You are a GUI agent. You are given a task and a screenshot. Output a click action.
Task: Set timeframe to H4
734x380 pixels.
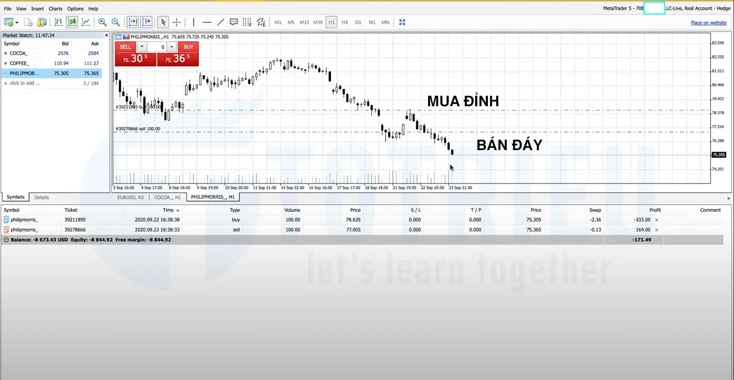[x=344, y=22]
